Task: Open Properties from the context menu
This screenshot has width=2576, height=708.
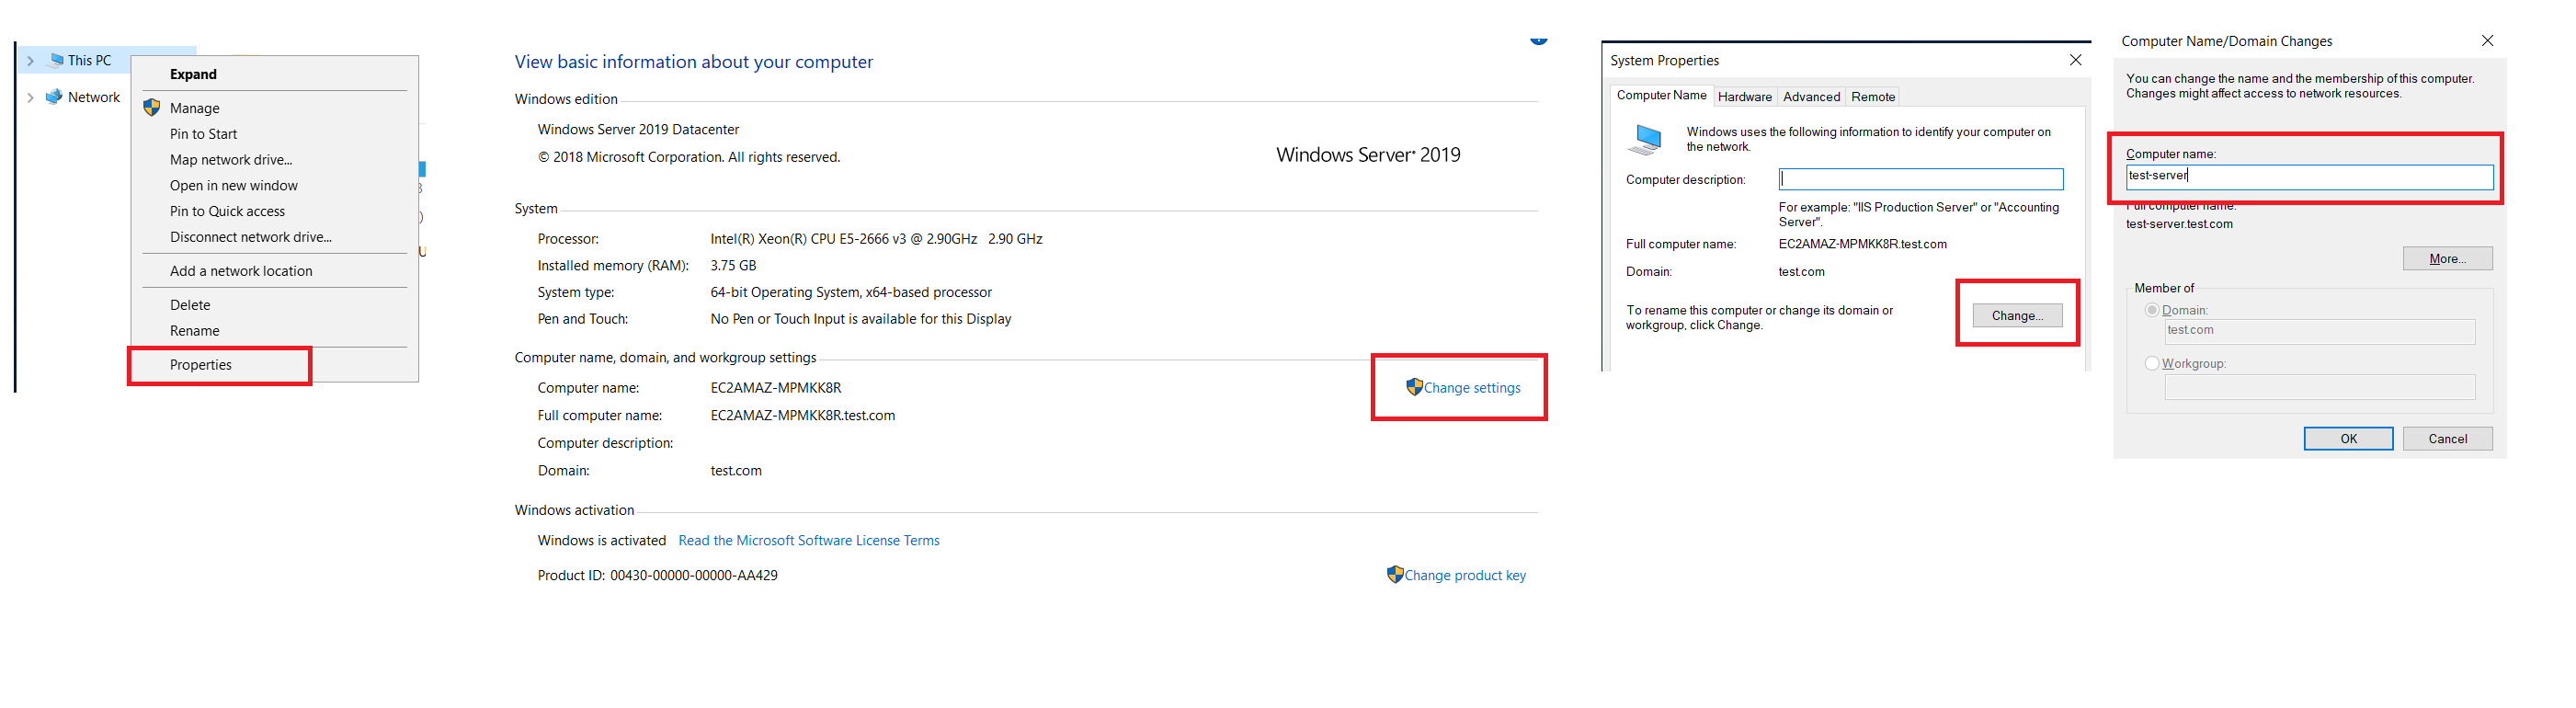Action: pyautogui.click(x=274, y=365)
